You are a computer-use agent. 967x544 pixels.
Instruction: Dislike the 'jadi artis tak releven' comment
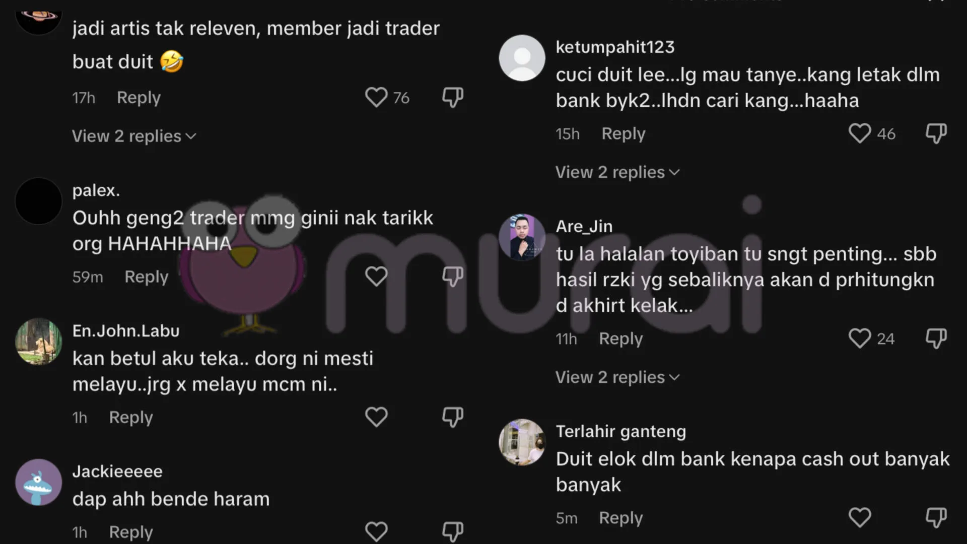452,97
